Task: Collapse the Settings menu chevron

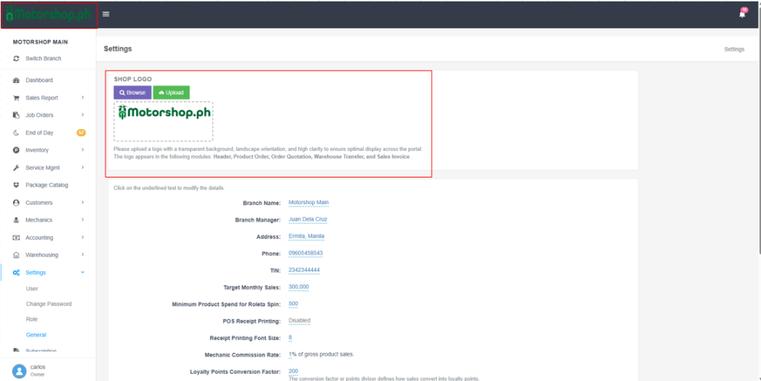Action: 82,273
